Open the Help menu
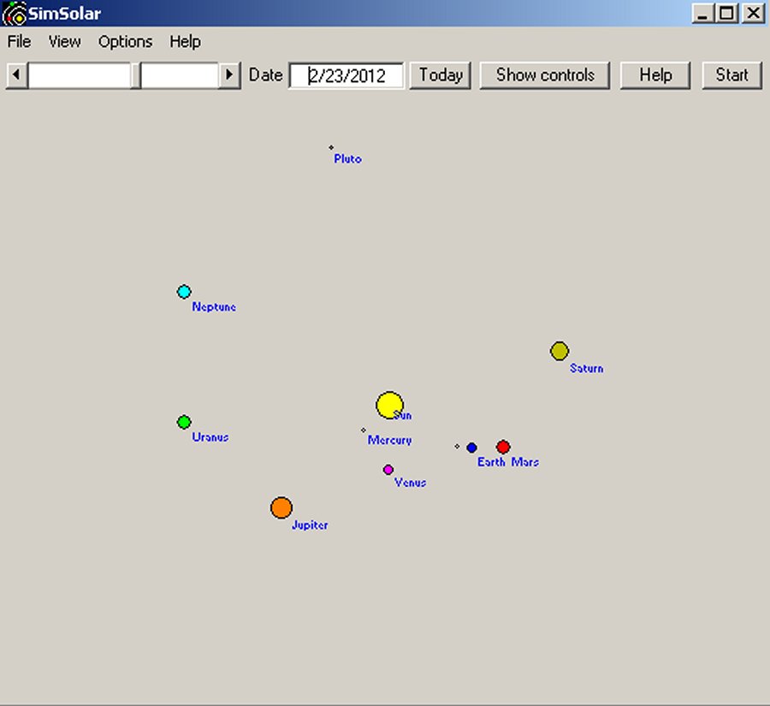770x706 pixels. (185, 41)
